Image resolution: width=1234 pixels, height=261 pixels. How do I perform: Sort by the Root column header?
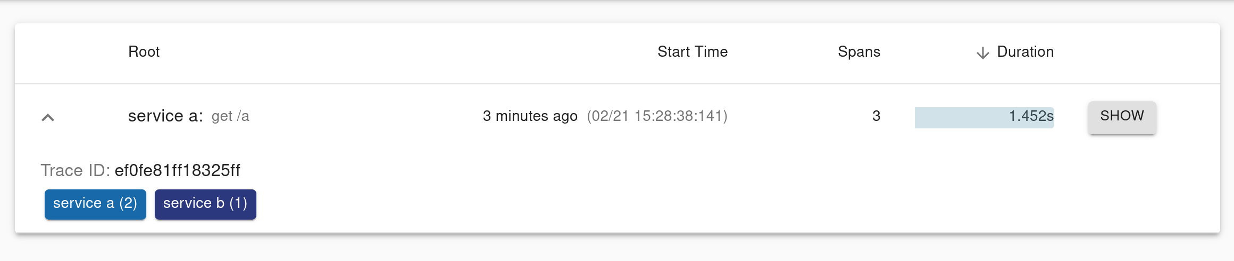pos(144,52)
